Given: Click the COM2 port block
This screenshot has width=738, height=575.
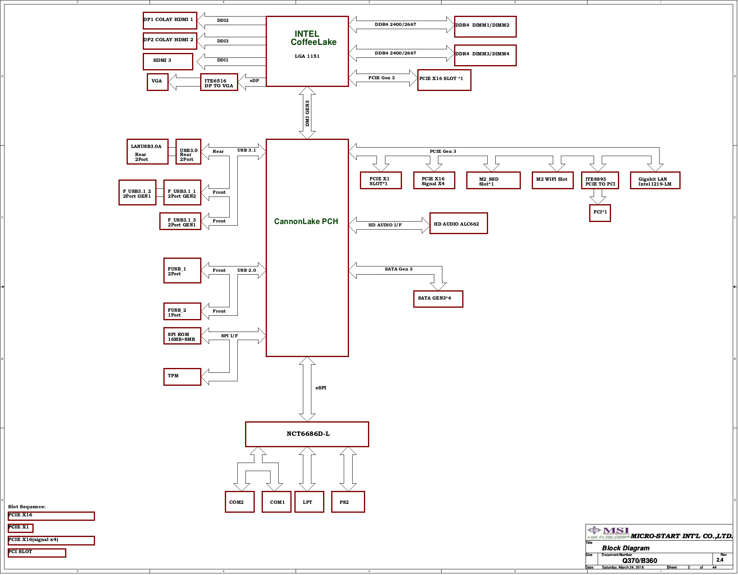Looking at the screenshot, I should pyautogui.click(x=240, y=502).
